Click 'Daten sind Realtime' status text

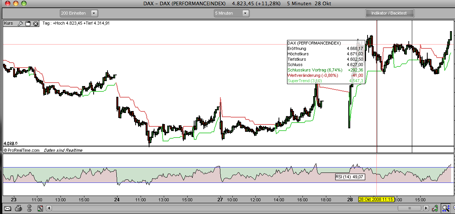click(x=63, y=150)
